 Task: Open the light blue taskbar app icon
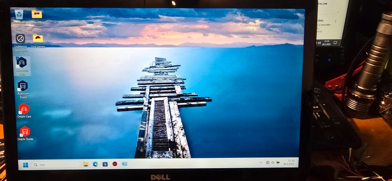[125, 164]
